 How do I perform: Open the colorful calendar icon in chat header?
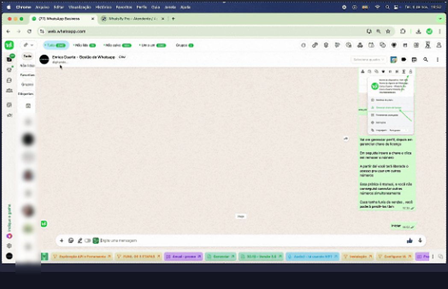click(x=393, y=59)
